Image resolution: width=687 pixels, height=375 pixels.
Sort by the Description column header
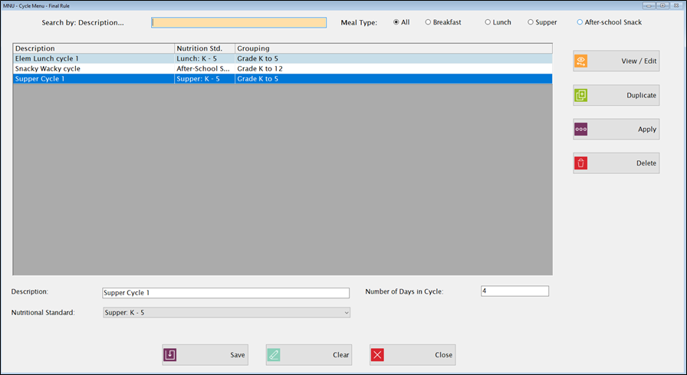click(94, 48)
